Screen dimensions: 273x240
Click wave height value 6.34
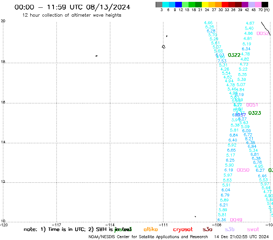coord(246,49)
